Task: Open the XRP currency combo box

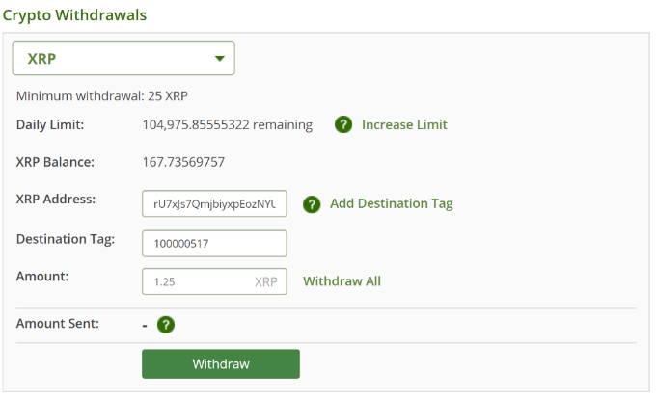Action: coord(123,59)
